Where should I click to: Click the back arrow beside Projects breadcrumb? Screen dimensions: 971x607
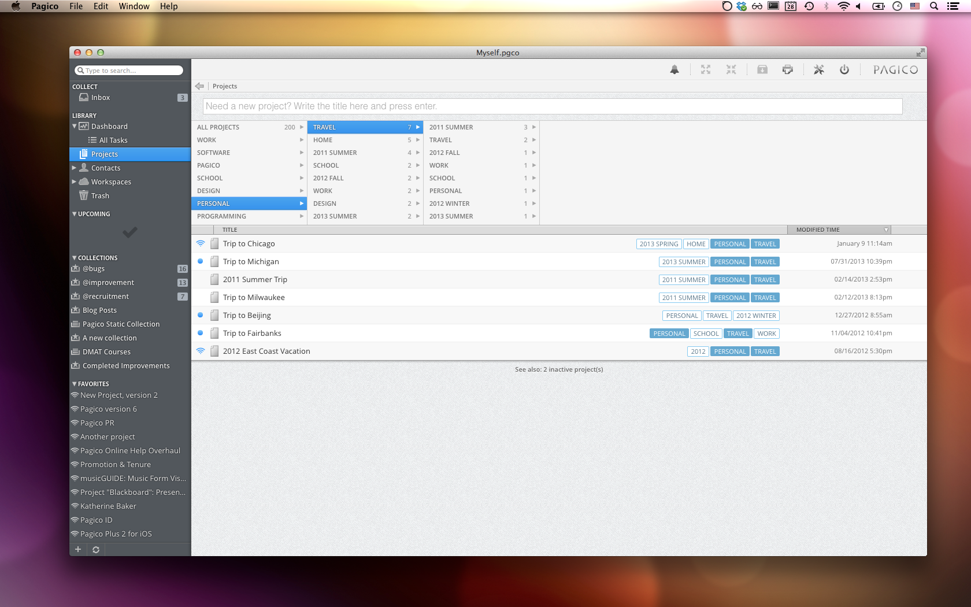click(199, 86)
